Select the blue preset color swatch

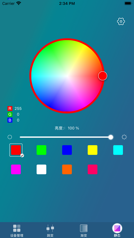click(67, 150)
